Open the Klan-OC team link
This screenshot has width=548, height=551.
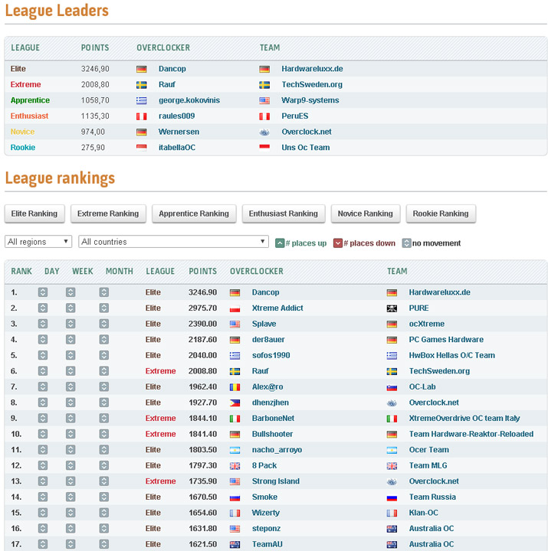[423, 513]
